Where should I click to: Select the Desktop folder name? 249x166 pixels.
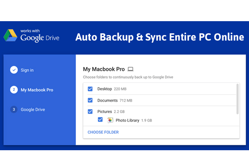105,89
